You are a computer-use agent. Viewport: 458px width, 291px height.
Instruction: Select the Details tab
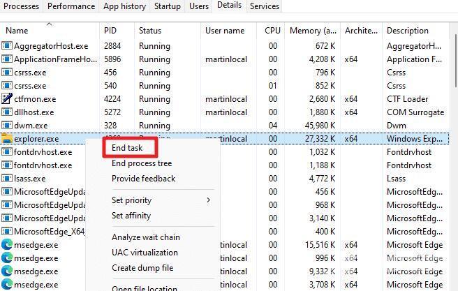coord(230,6)
